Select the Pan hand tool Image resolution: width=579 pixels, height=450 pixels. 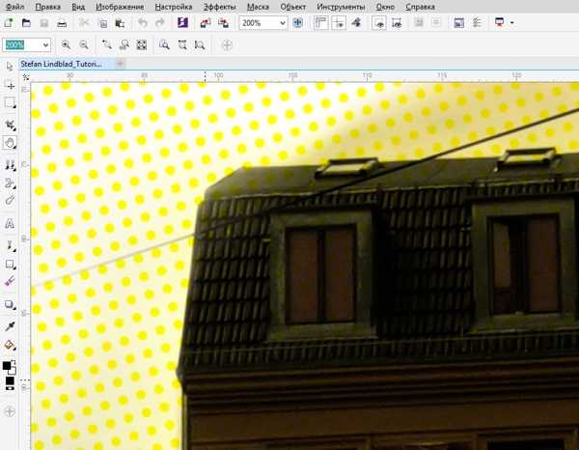(10, 143)
